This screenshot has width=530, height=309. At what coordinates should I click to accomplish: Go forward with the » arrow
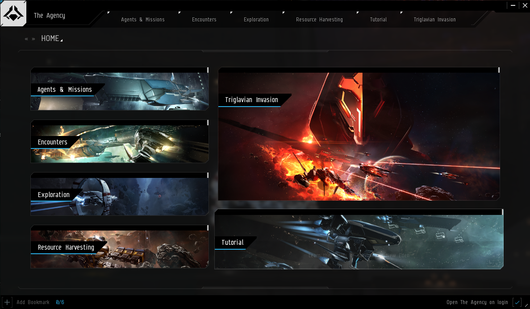click(33, 39)
